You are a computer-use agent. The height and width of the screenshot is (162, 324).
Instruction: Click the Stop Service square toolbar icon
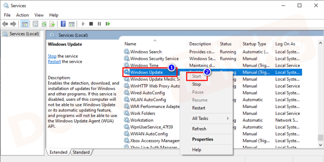pos(91,24)
